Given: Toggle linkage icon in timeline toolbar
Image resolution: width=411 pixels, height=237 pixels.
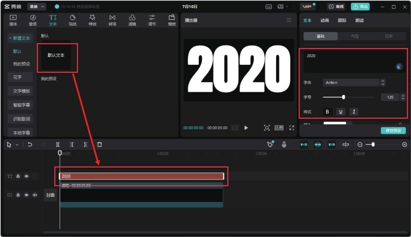Looking at the screenshot, I should [332, 144].
